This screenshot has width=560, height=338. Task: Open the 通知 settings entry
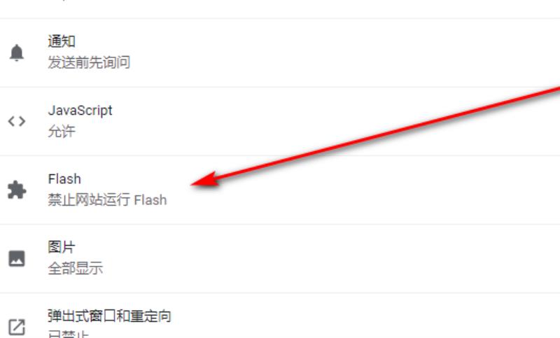[280, 52]
